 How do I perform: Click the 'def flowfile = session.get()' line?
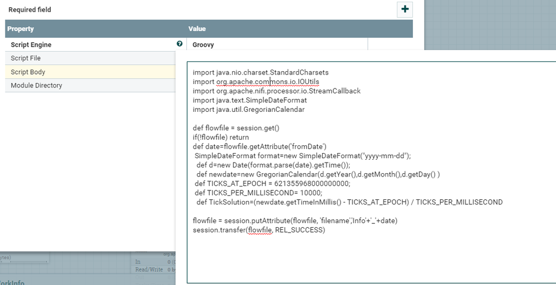click(236, 128)
